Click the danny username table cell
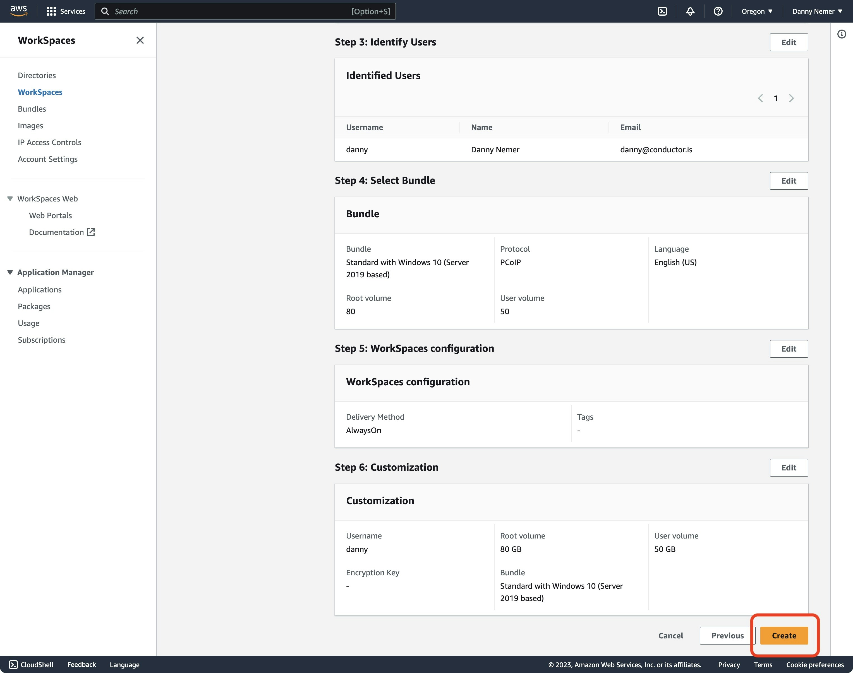The height and width of the screenshot is (673, 853). [x=357, y=149]
